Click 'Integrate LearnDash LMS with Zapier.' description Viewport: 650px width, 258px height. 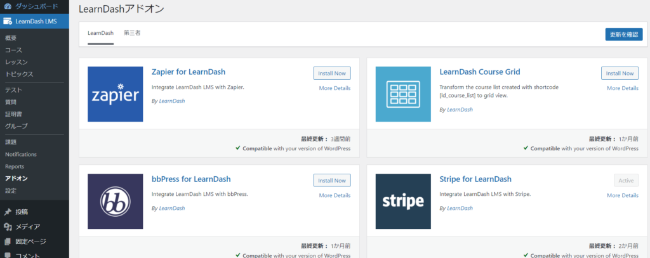(198, 87)
